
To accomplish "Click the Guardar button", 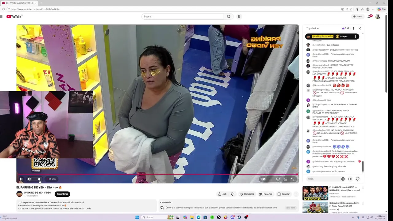I will 283,194.
